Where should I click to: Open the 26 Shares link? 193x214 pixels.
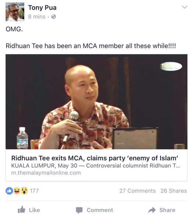(x=174, y=191)
